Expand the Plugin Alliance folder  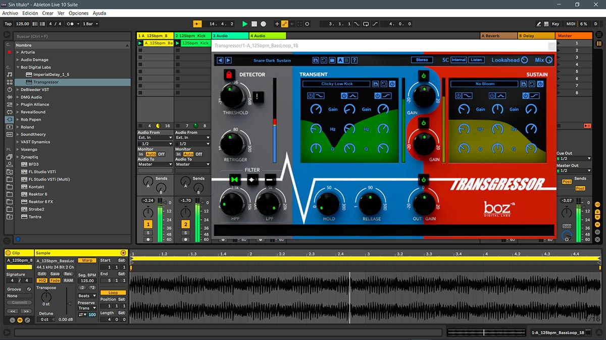click(18, 105)
